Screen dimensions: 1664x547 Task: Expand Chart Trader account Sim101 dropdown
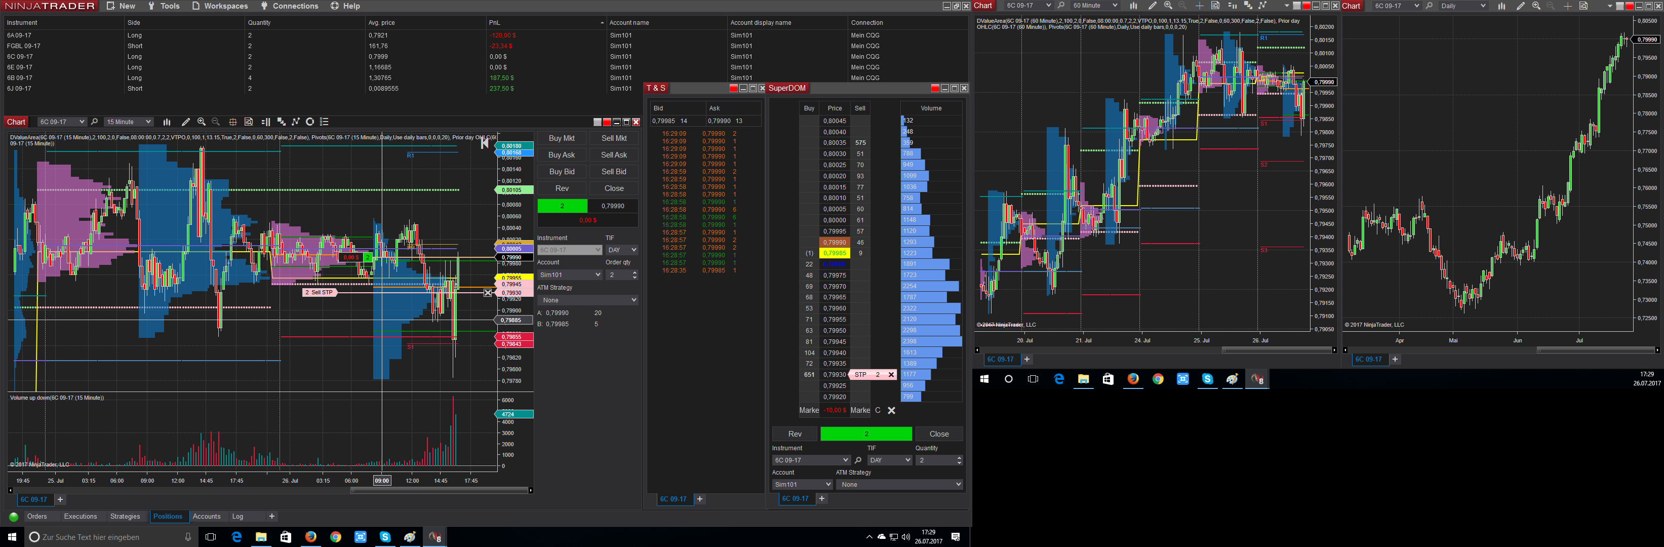pos(570,275)
